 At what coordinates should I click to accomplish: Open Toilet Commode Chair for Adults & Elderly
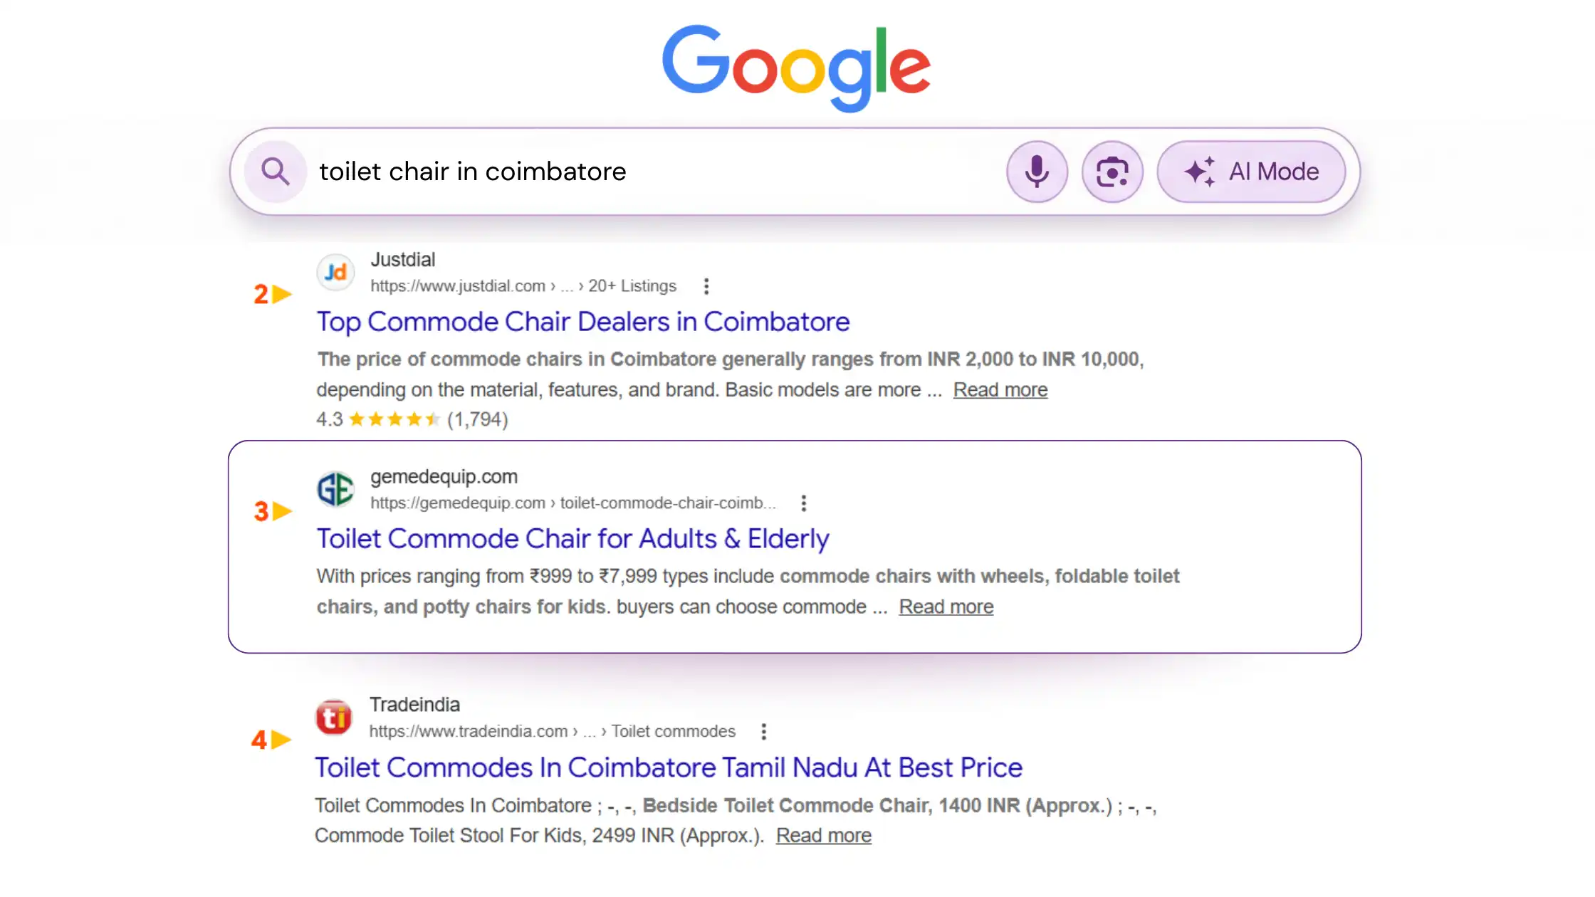point(572,539)
